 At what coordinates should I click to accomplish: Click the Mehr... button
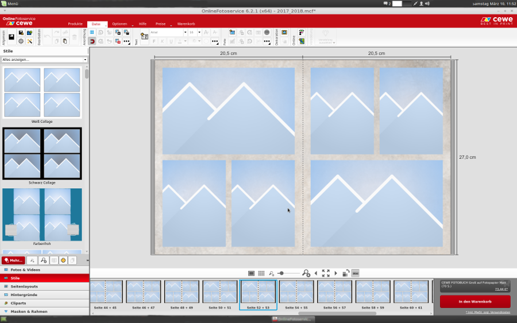pos(13,260)
